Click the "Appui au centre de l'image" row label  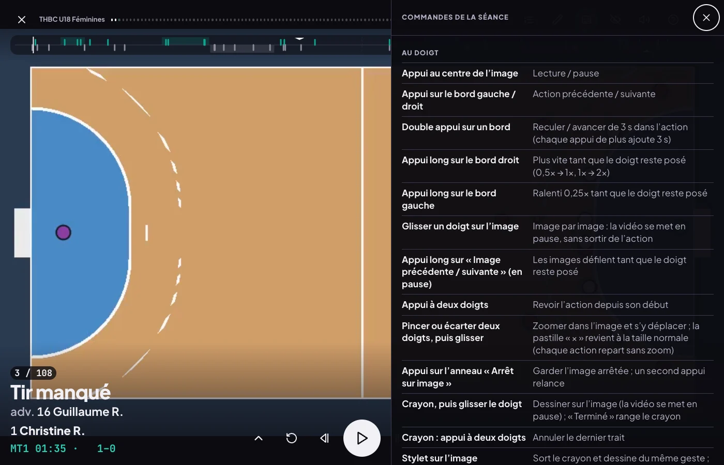tap(460, 73)
